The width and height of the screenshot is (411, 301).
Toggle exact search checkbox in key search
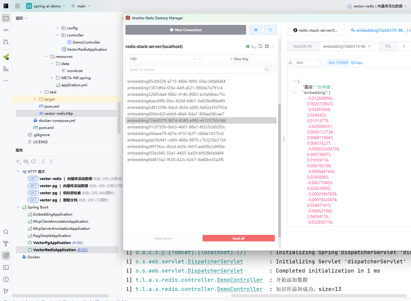273,70
